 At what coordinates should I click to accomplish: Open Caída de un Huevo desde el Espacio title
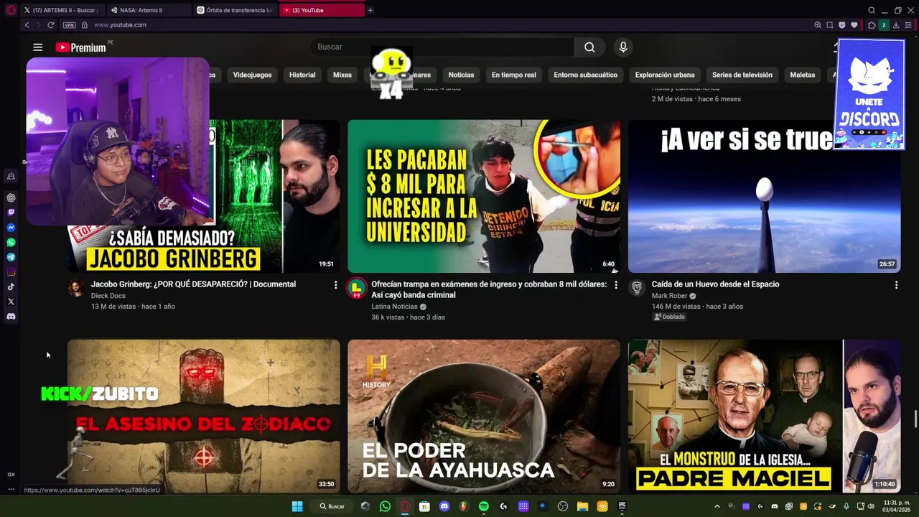715,284
